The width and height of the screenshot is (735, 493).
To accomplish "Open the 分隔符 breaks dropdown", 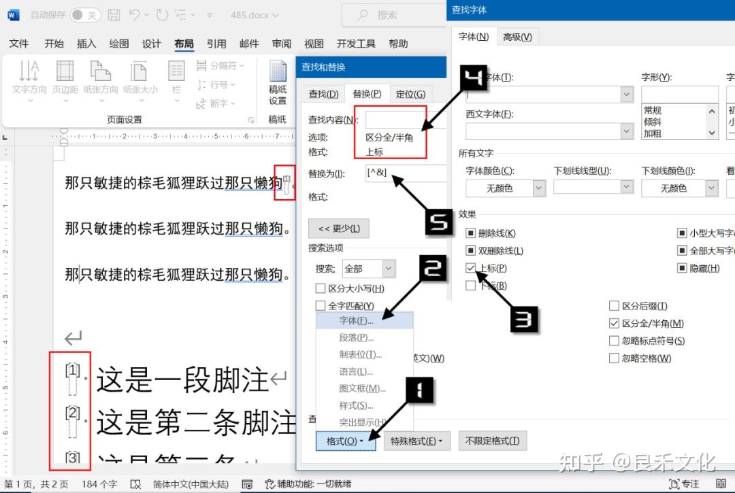I will 220,65.
